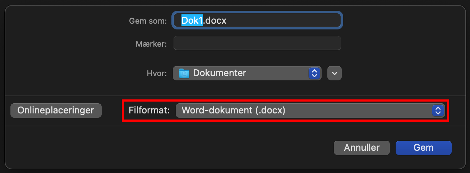Click the "Filformat:" label
The image size is (470, 173).
[149, 111]
